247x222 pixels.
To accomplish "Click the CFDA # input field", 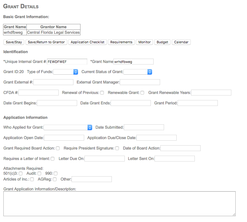I will tap(38, 93).
